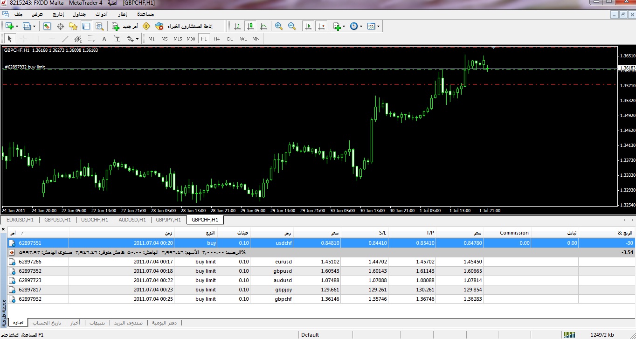Expand the new chart dropdown arrow
636x339 pixels.
pos(17,27)
